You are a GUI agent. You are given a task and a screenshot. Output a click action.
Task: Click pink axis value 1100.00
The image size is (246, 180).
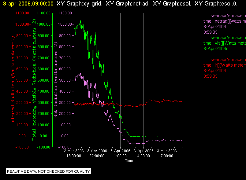coord(65,13)
